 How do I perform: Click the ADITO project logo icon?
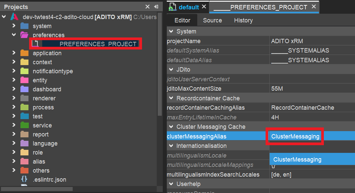click(x=14, y=17)
